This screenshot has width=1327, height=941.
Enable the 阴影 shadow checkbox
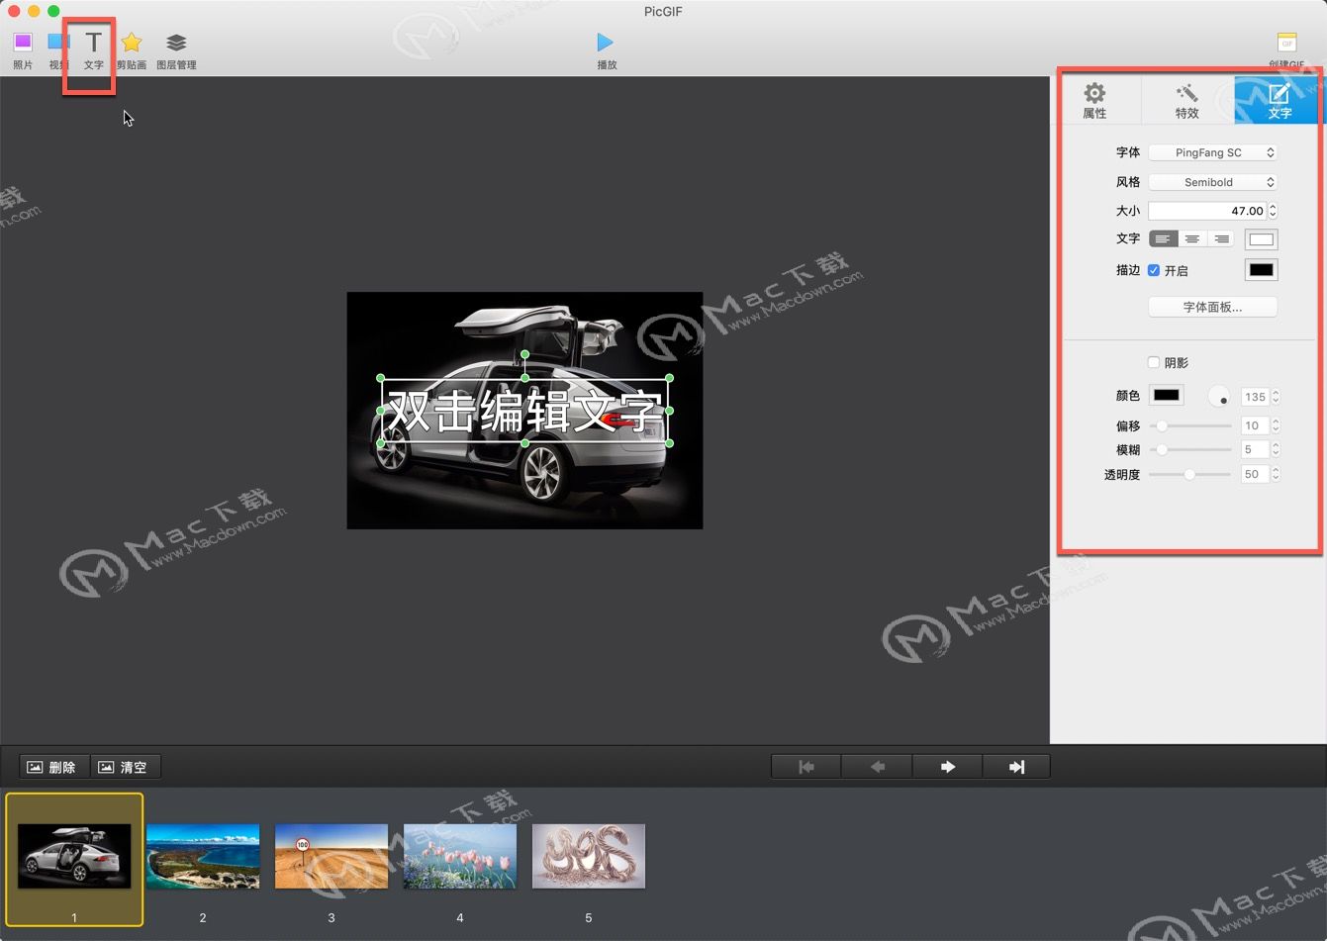pyautogui.click(x=1154, y=362)
